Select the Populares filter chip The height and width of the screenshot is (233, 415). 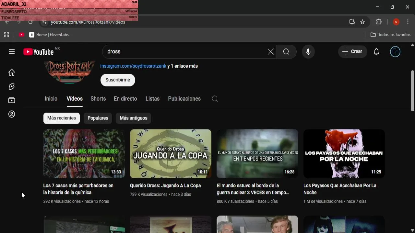tap(98, 118)
